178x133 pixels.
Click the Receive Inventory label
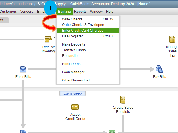tap(49, 49)
